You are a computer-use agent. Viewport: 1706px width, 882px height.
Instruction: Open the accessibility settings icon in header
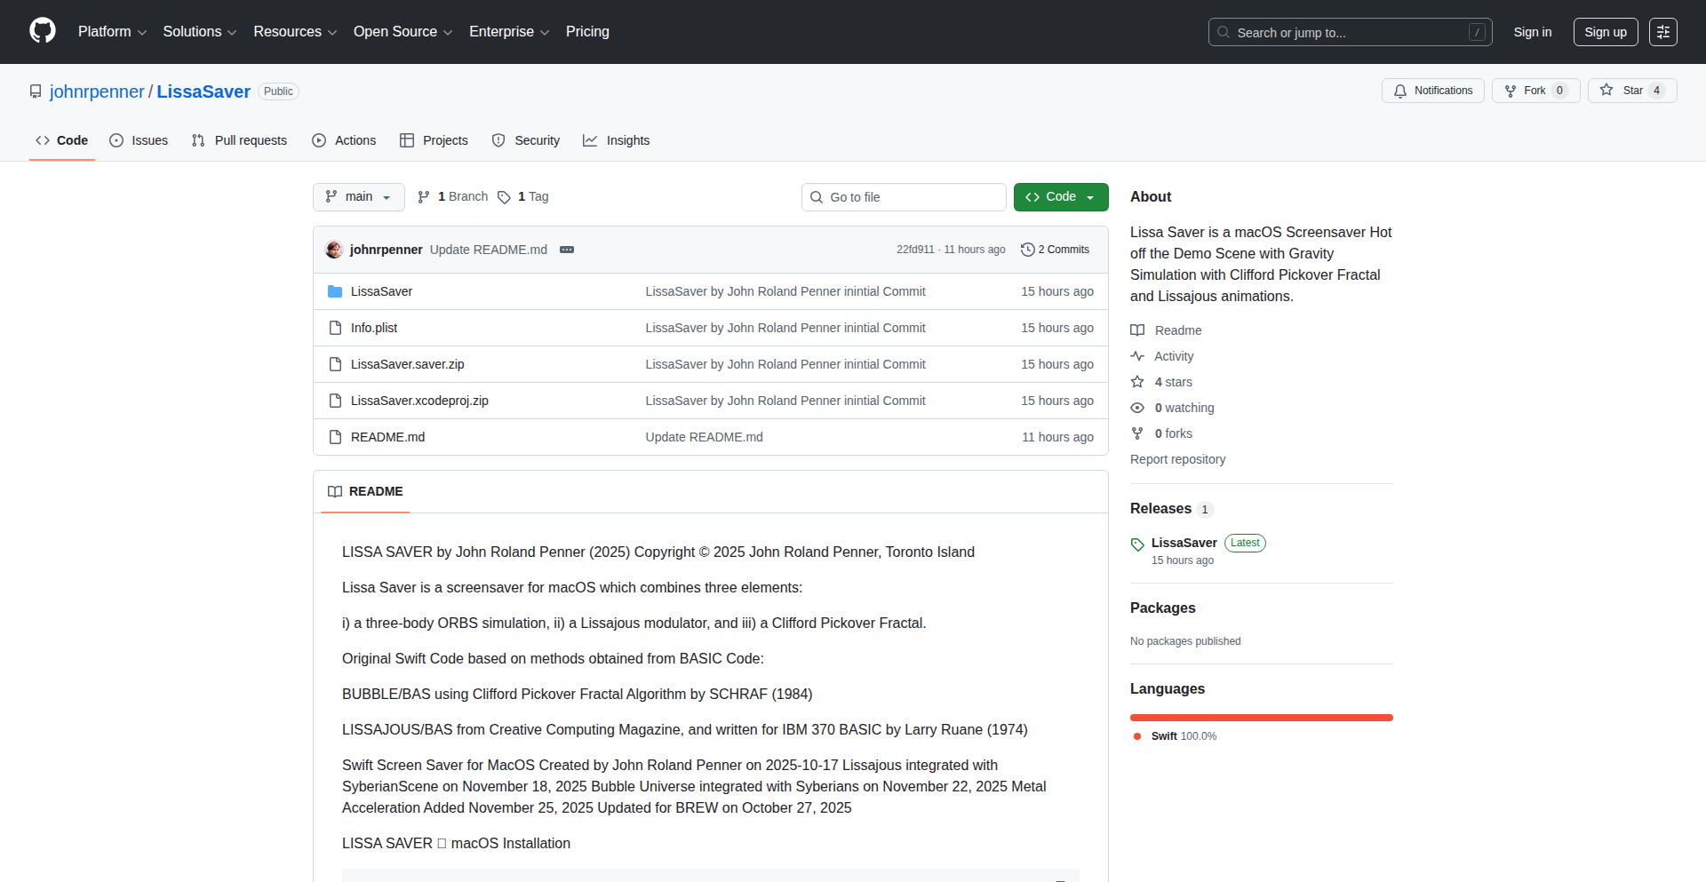[x=1662, y=32]
